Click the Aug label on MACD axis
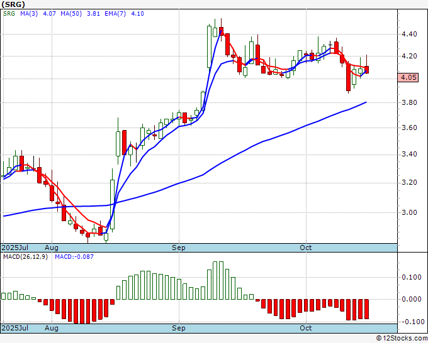This screenshot has height=343, width=428. point(52,329)
